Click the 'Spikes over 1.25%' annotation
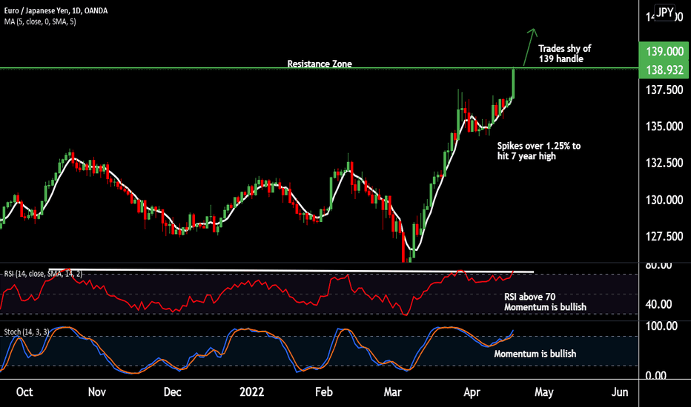Screen dimensions: 691x407 pos(539,151)
